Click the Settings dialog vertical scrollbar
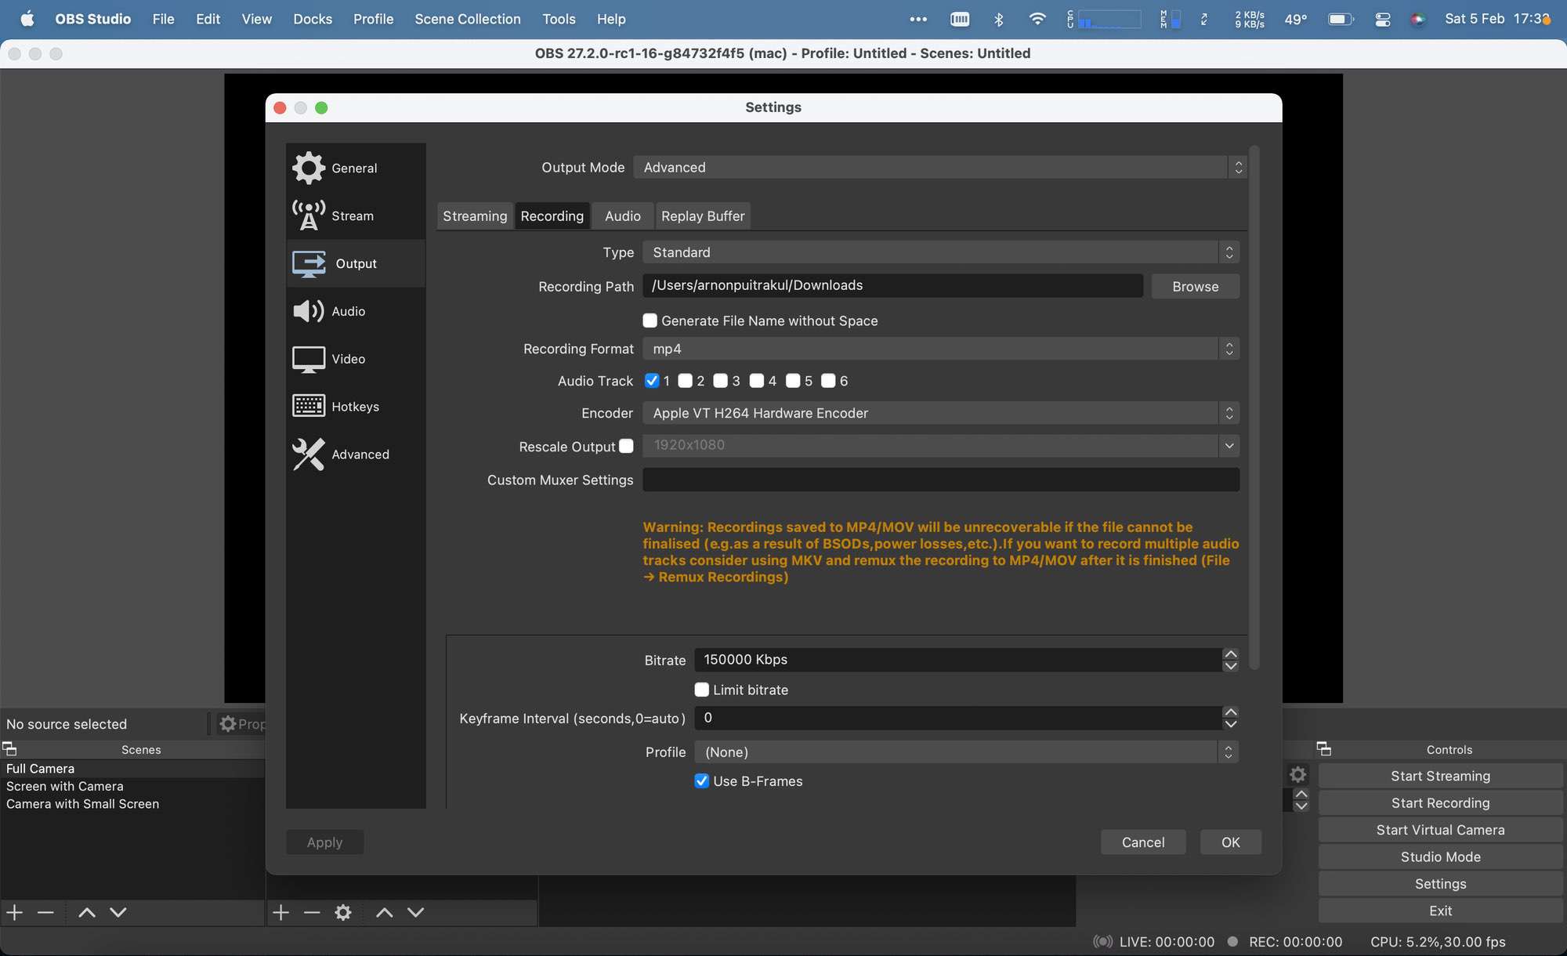The width and height of the screenshot is (1567, 956). [x=1254, y=407]
